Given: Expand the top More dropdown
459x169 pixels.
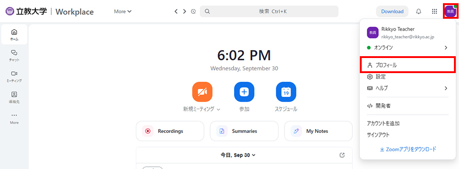Looking at the screenshot, I should click(123, 11).
